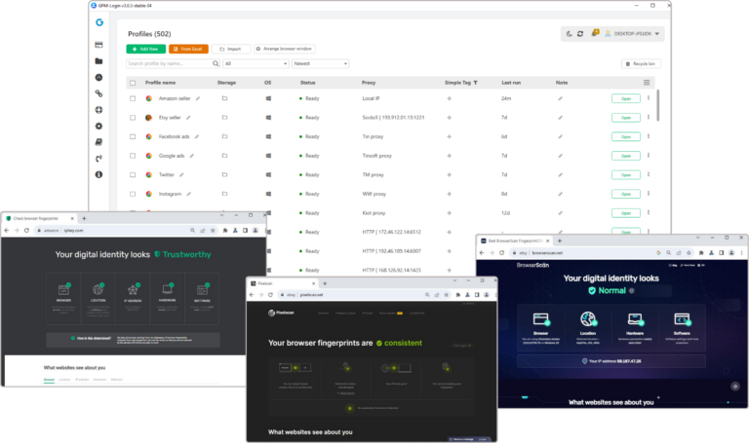Open user profile icon in pixelscan window
This screenshot has height=443, width=749.
[487, 295]
